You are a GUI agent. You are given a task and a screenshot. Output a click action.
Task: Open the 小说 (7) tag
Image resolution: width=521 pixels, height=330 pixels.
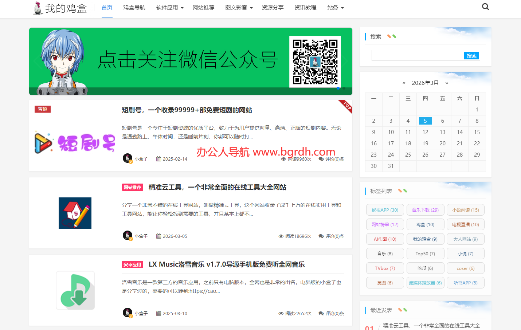(466, 254)
